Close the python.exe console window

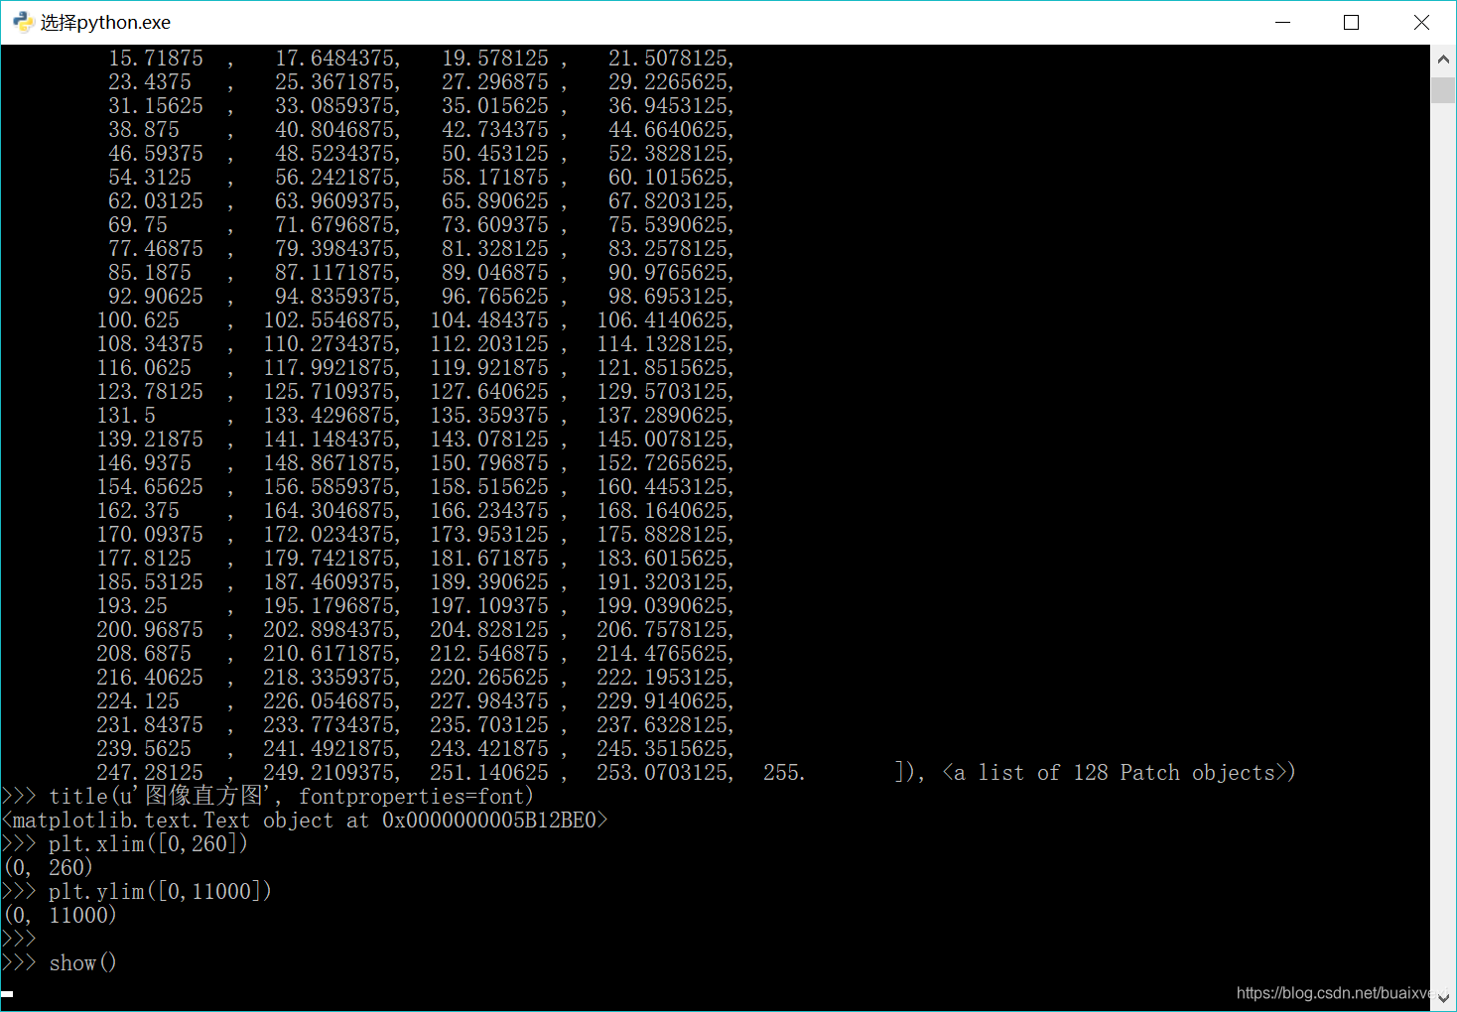point(1421,22)
